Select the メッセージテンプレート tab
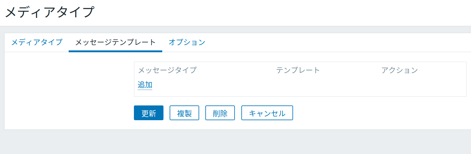 coord(115,42)
